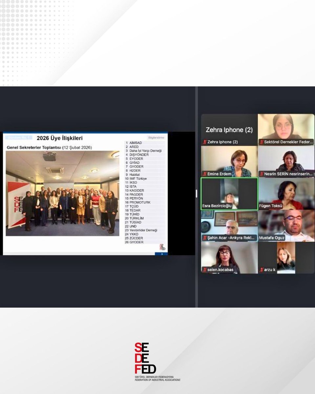Select Şahin Acar's video tile
315x394 pixels.
(x=229, y=226)
